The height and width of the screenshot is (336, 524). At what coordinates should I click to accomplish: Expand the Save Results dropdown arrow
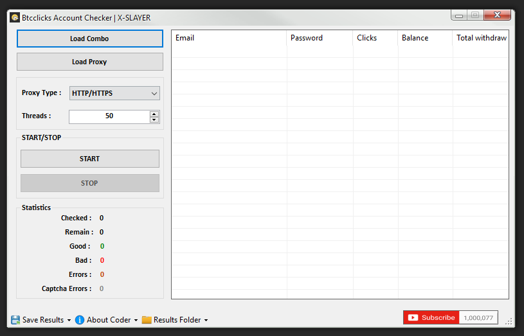pyautogui.click(x=69, y=320)
